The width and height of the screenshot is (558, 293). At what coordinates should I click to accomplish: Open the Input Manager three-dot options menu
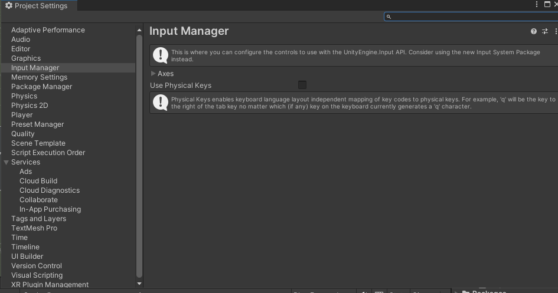pos(555,31)
